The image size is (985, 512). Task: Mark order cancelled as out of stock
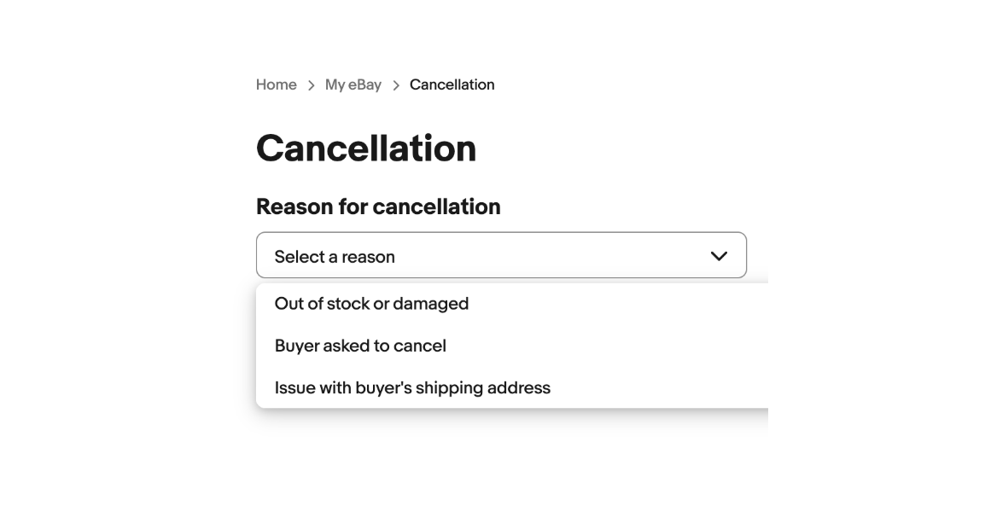pos(371,304)
